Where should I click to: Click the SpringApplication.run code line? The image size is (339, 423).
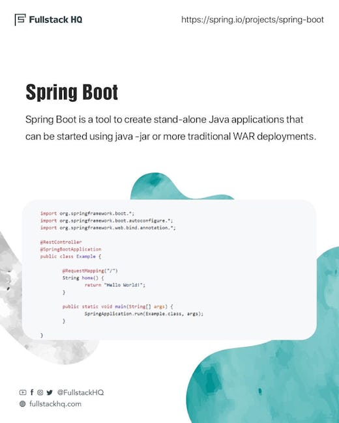[144, 314]
